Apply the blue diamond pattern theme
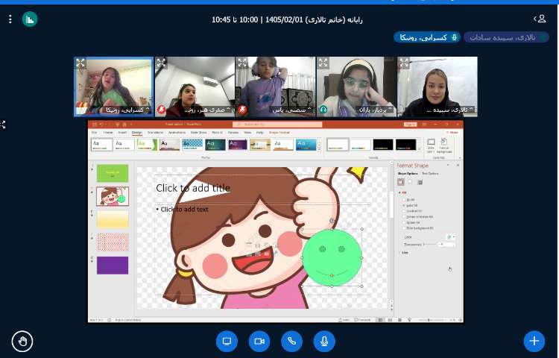Viewport: 559px width, 358px height. point(192,145)
